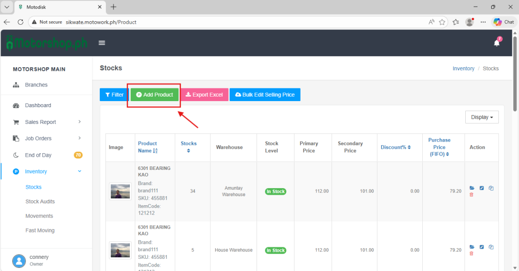Viewport: 519px width, 271px height.
Task: Go to Stock Audits in the sidebar
Action: click(x=40, y=202)
